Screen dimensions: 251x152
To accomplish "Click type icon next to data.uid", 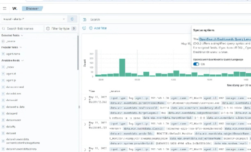I will (x=3, y=133).
